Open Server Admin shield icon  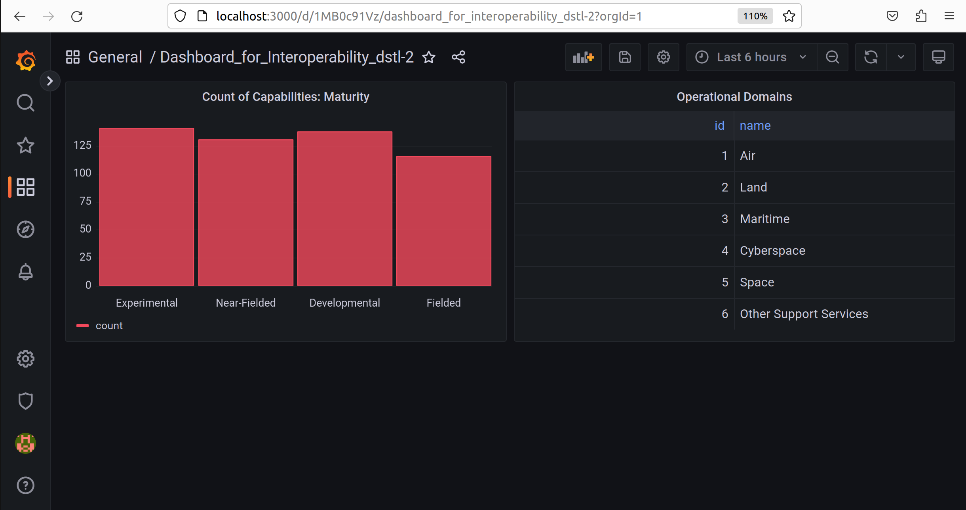(x=26, y=401)
